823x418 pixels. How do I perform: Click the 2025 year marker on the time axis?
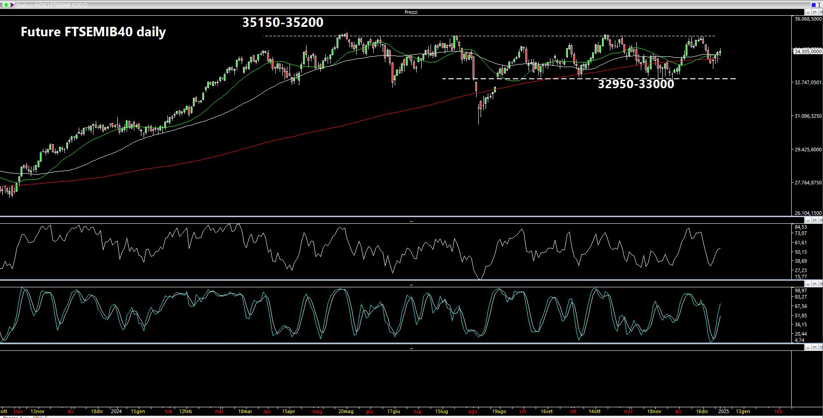coord(723,411)
